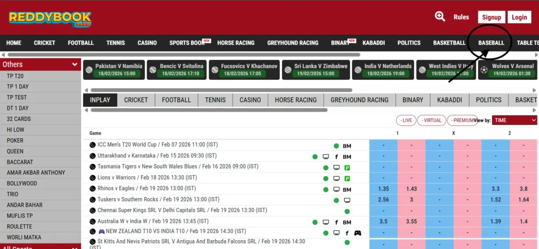539x249 pixels.
Task: Open 'Chennai Super Kings SRL V Delhi Capitals SRL' match
Action: [x=182, y=210]
